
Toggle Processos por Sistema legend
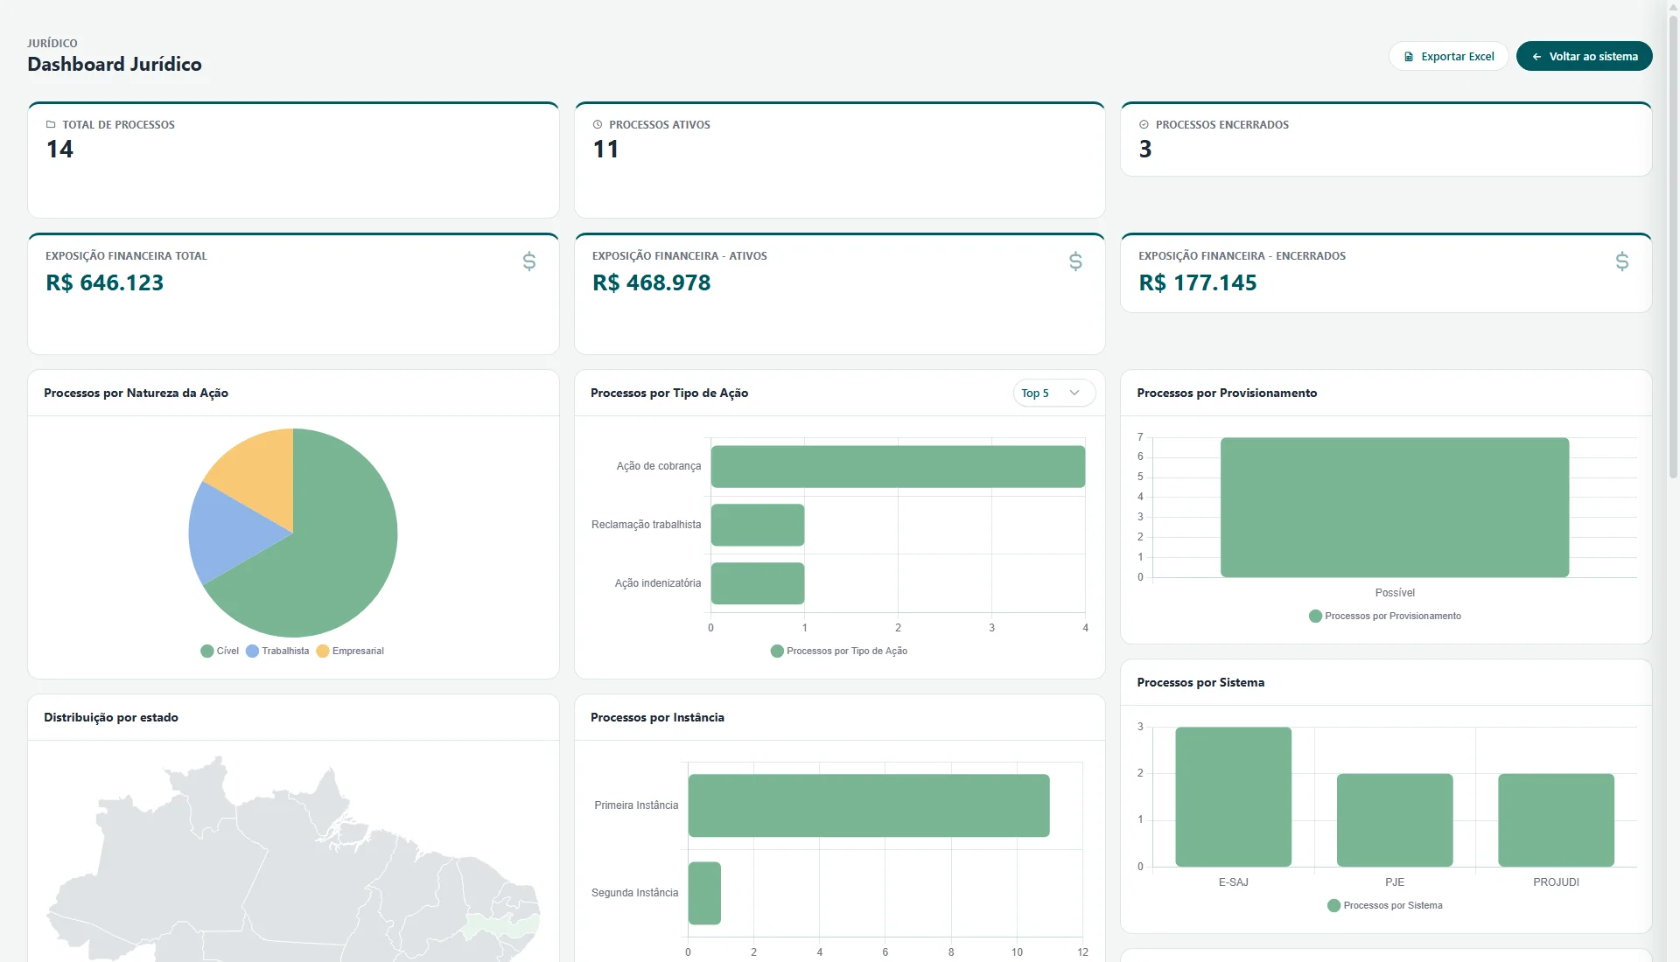pos(1385,905)
